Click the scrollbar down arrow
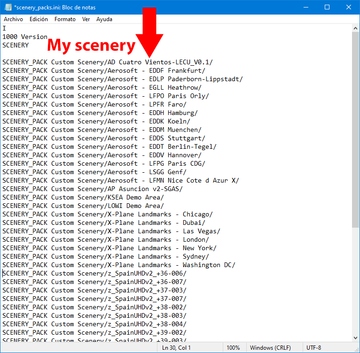Screen dimensions: 360x353 (355, 338)
